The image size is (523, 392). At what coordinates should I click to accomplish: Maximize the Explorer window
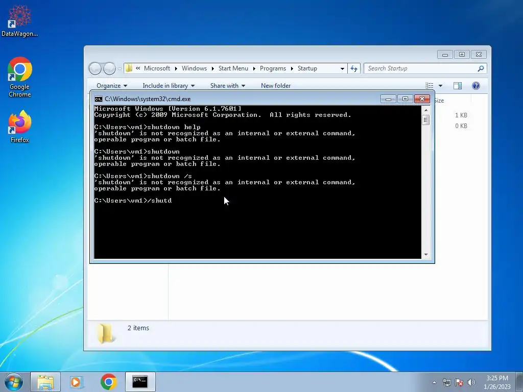[x=462, y=54]
